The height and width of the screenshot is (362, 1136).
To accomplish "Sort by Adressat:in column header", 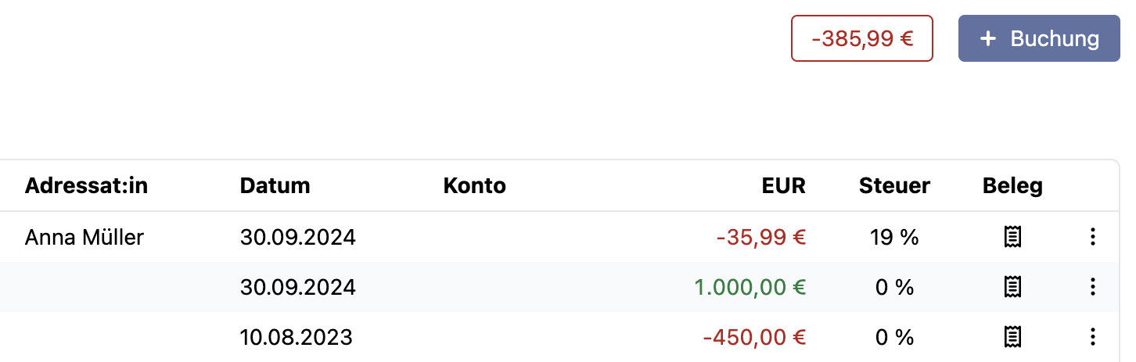I will click(x=86, y=186).
